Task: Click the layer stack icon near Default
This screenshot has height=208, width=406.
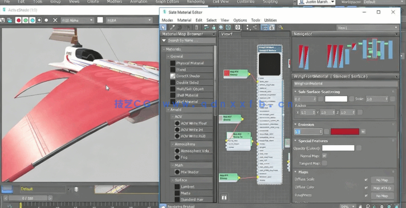Action: [x=76, y=189]
